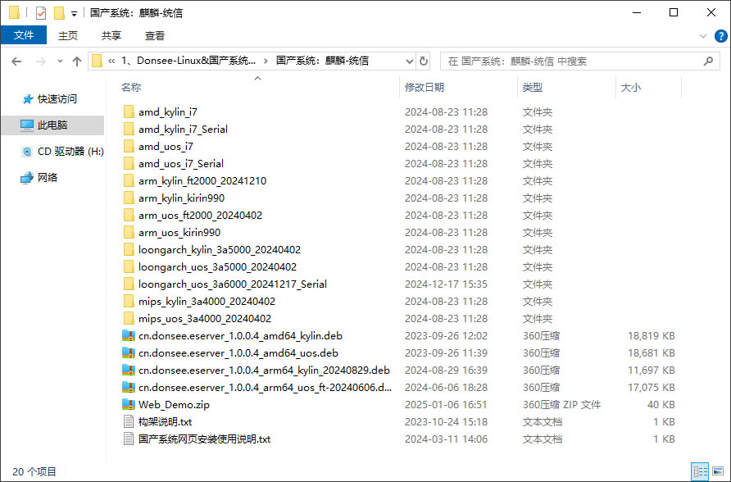
Task: Select the loongarch_uos_3a5000_20240402 folder icon
Action: coord(129,267)
